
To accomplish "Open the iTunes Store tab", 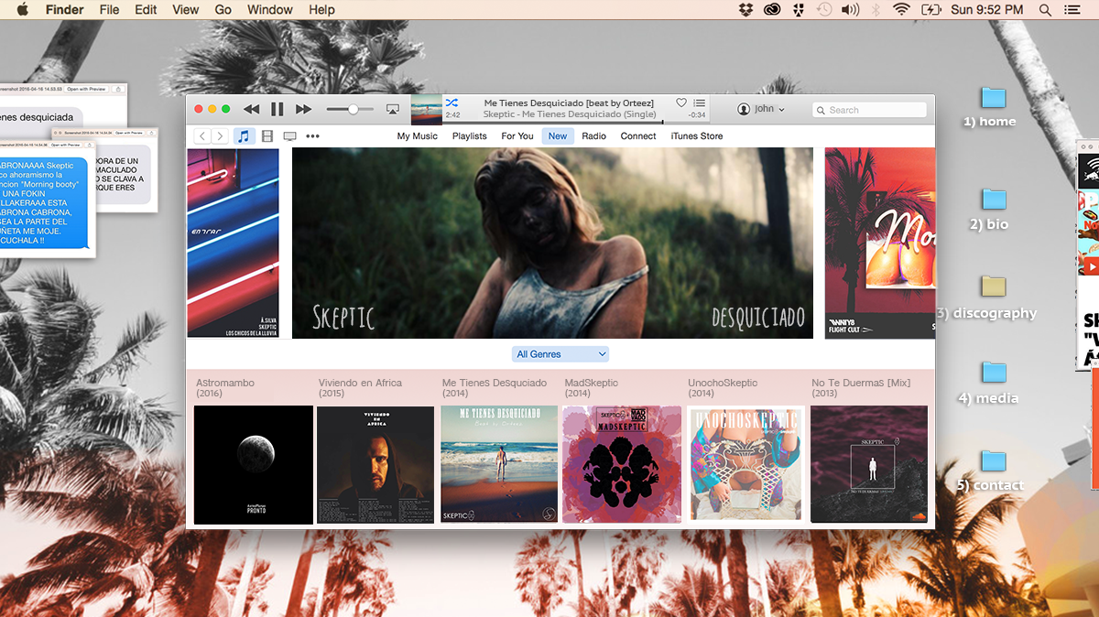I will (697, 136).
